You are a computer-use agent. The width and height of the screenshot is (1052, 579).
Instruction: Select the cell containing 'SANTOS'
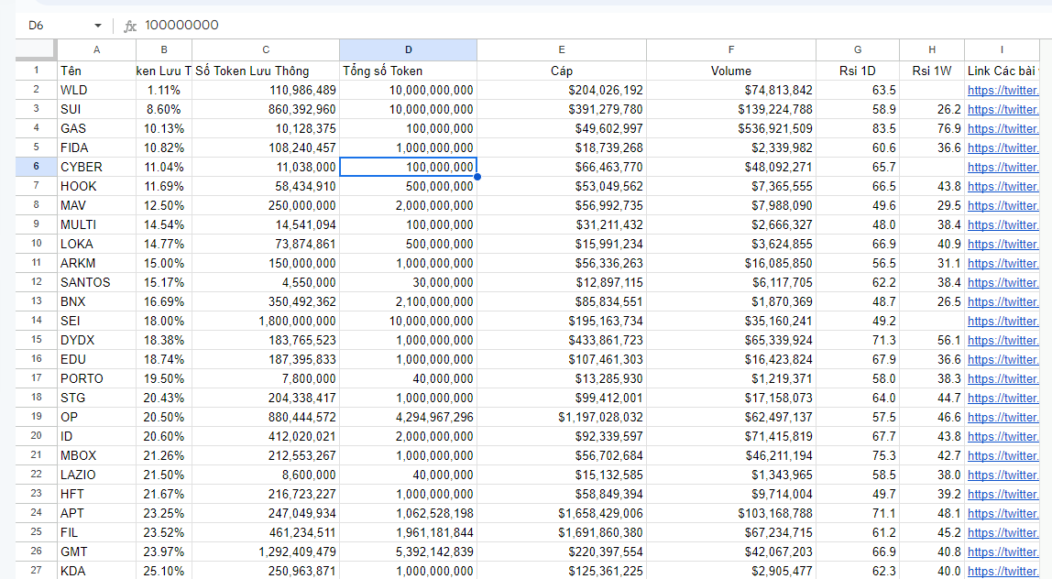pyautogui.click(x=96, y=282)
